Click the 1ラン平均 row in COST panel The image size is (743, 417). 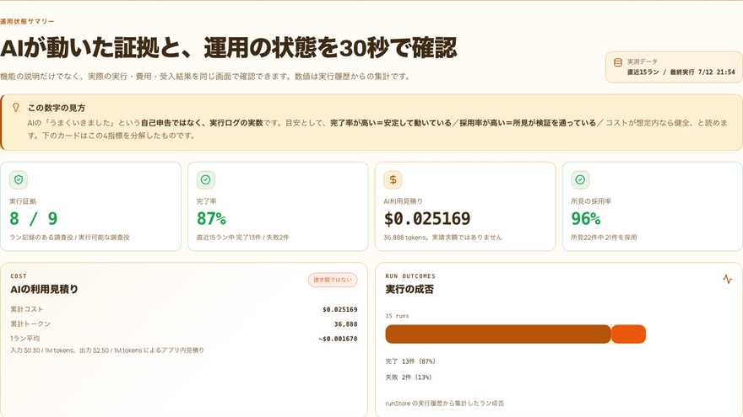click(x=184, y=339)
